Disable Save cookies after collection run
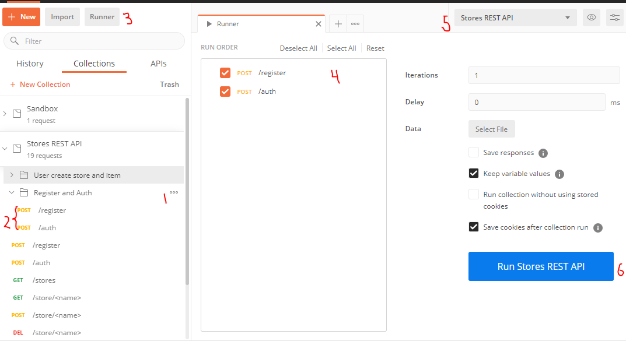Image resolution: width=626 pixels, height=341 pixels. pyautogui.click(x=474, y=227)
